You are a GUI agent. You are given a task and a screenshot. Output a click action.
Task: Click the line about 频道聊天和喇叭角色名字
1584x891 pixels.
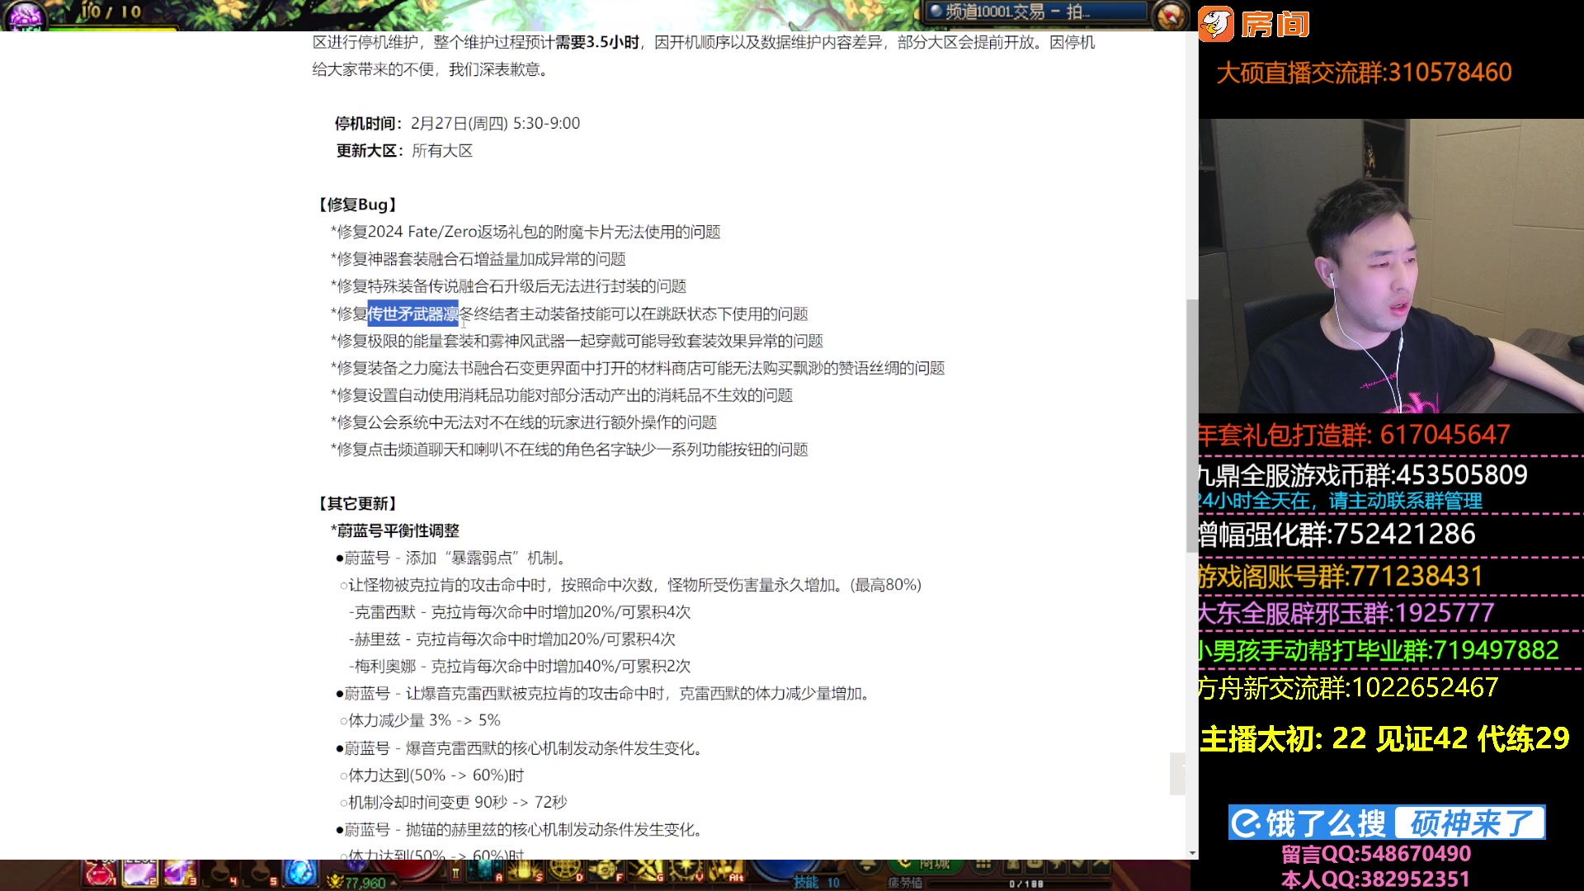[x=569, y=450]
